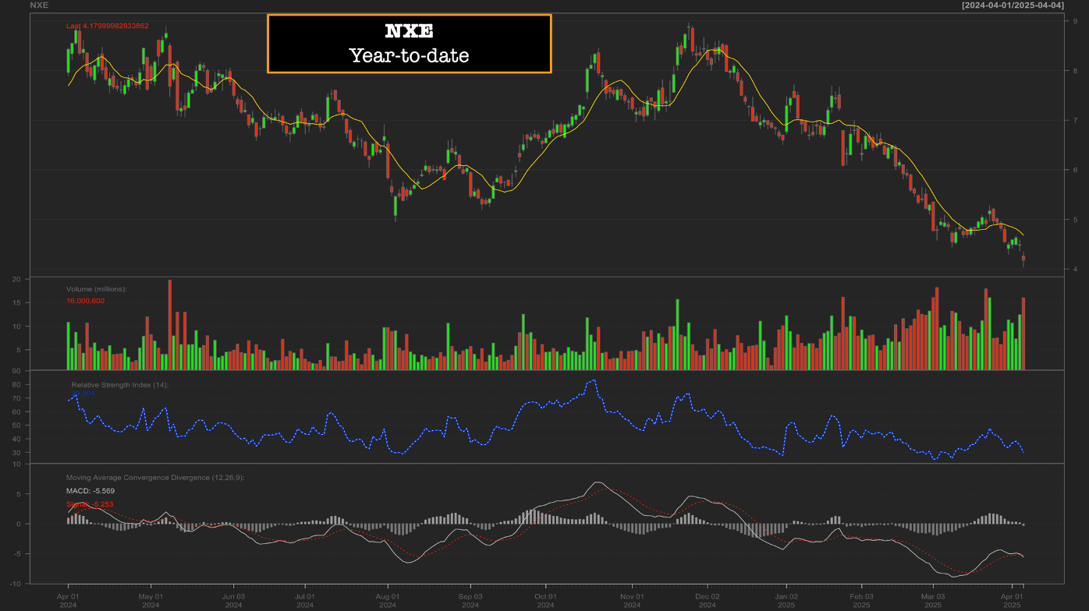Click the 'Oct 01 2024' date axis label
Viewport: 1089px width, 611px height.
pyautogui.click(x=545, y=600)
